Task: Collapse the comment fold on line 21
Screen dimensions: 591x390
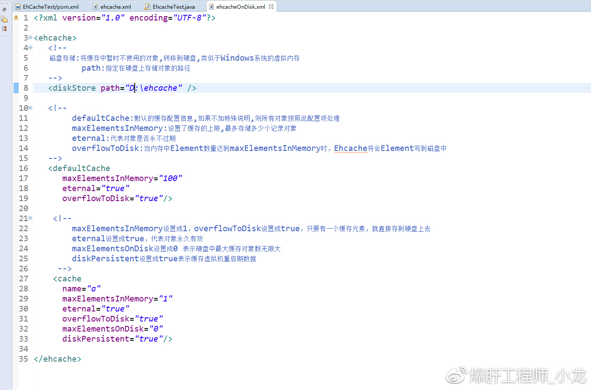Action: 30,218
